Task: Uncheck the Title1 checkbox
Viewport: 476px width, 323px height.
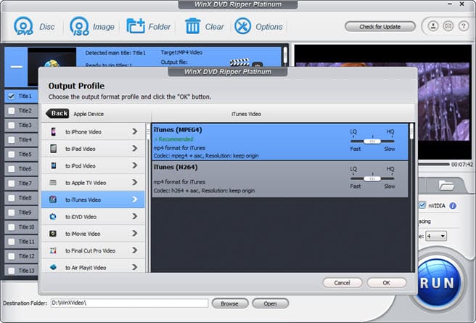Action: (x=11, y=97)
